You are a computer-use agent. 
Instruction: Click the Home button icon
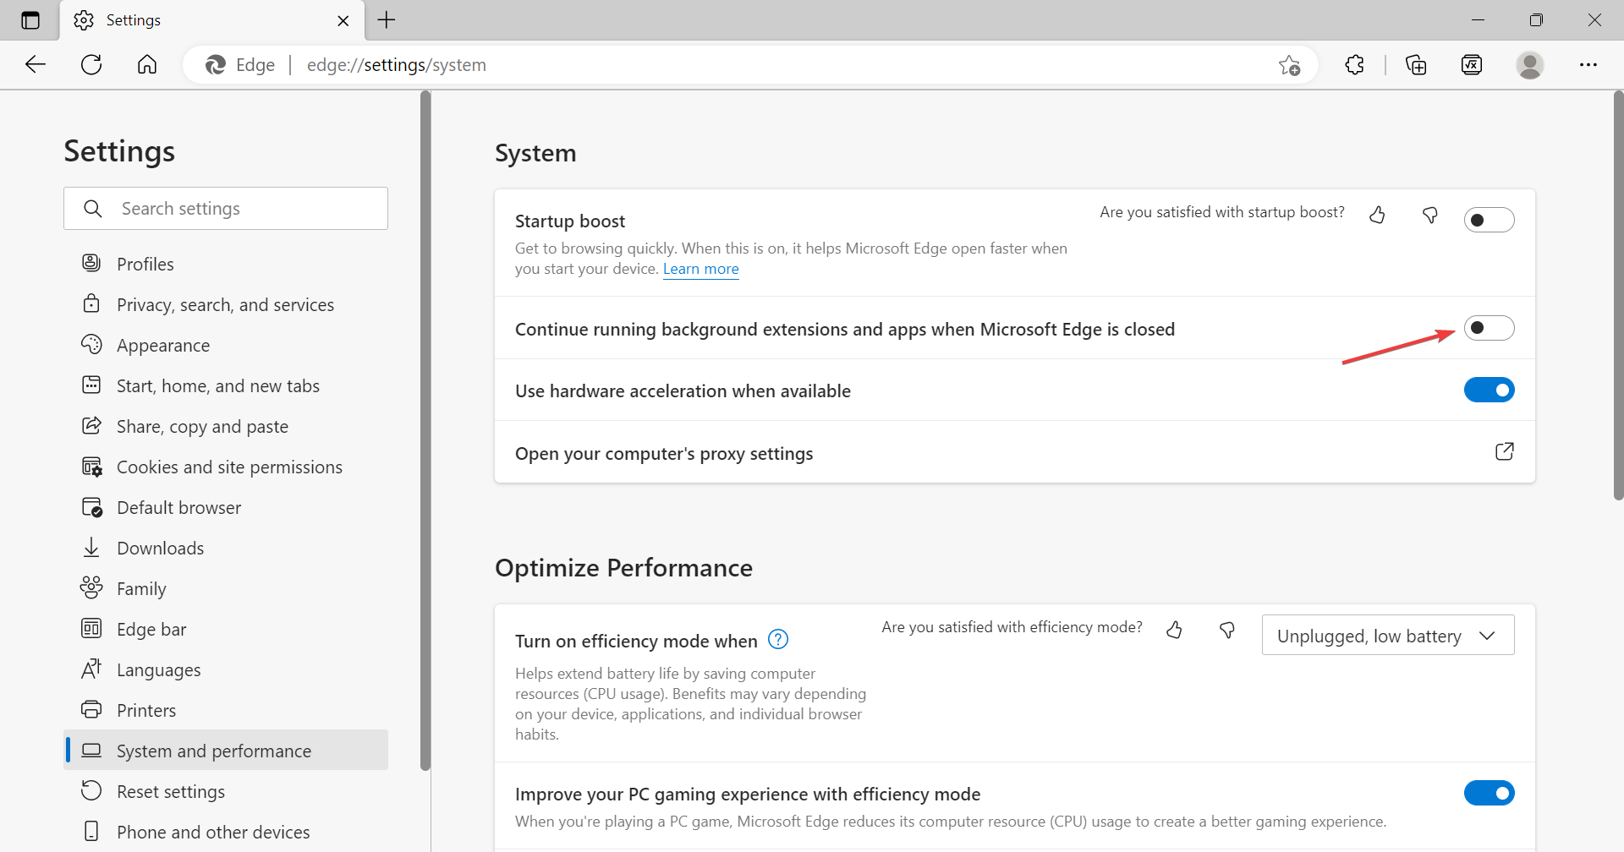[x=147, y=64]
